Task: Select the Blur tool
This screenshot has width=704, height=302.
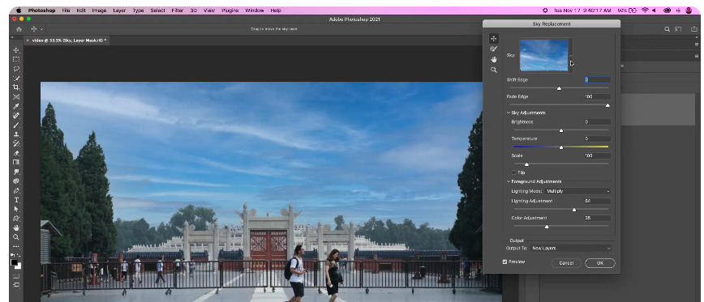Action: coord(16,172)
